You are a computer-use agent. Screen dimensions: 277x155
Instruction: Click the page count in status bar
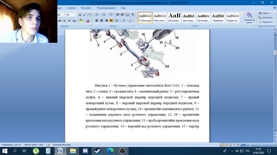coord(11,145)
